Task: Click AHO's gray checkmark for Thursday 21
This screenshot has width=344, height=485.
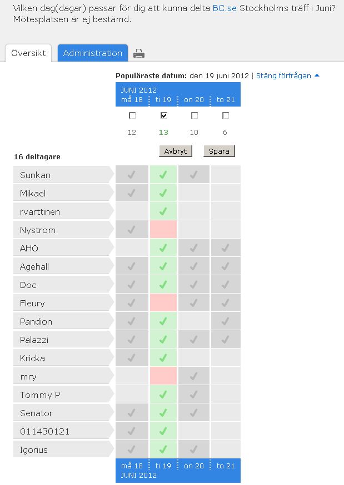Action: coord(225,248)
